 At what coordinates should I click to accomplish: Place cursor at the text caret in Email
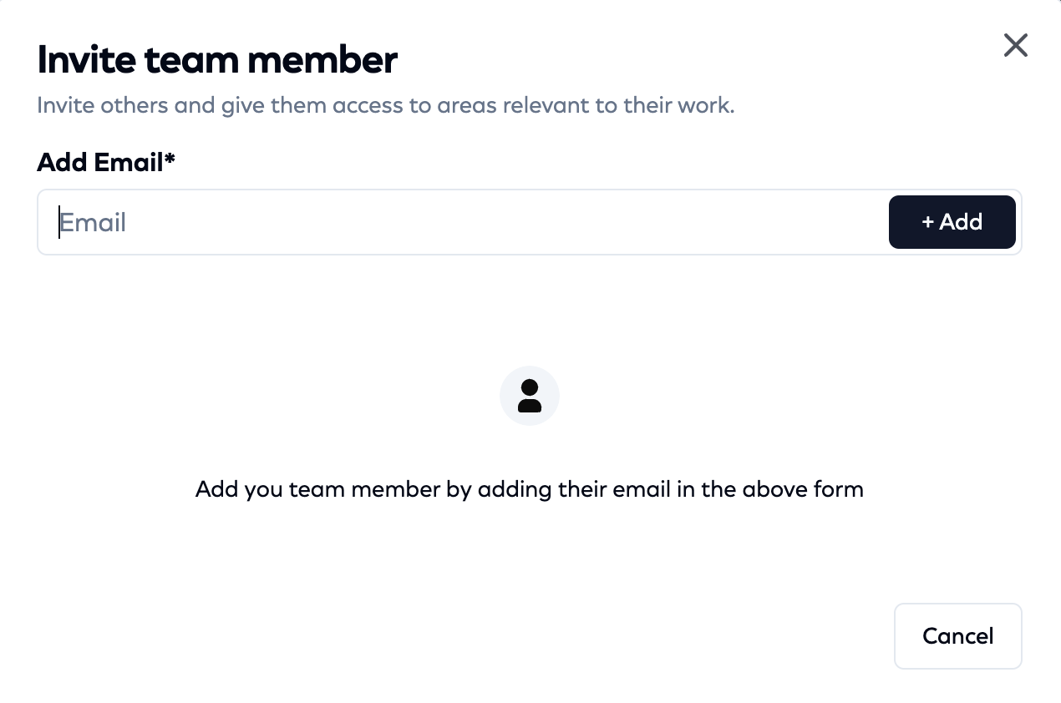tap(58, 222)
